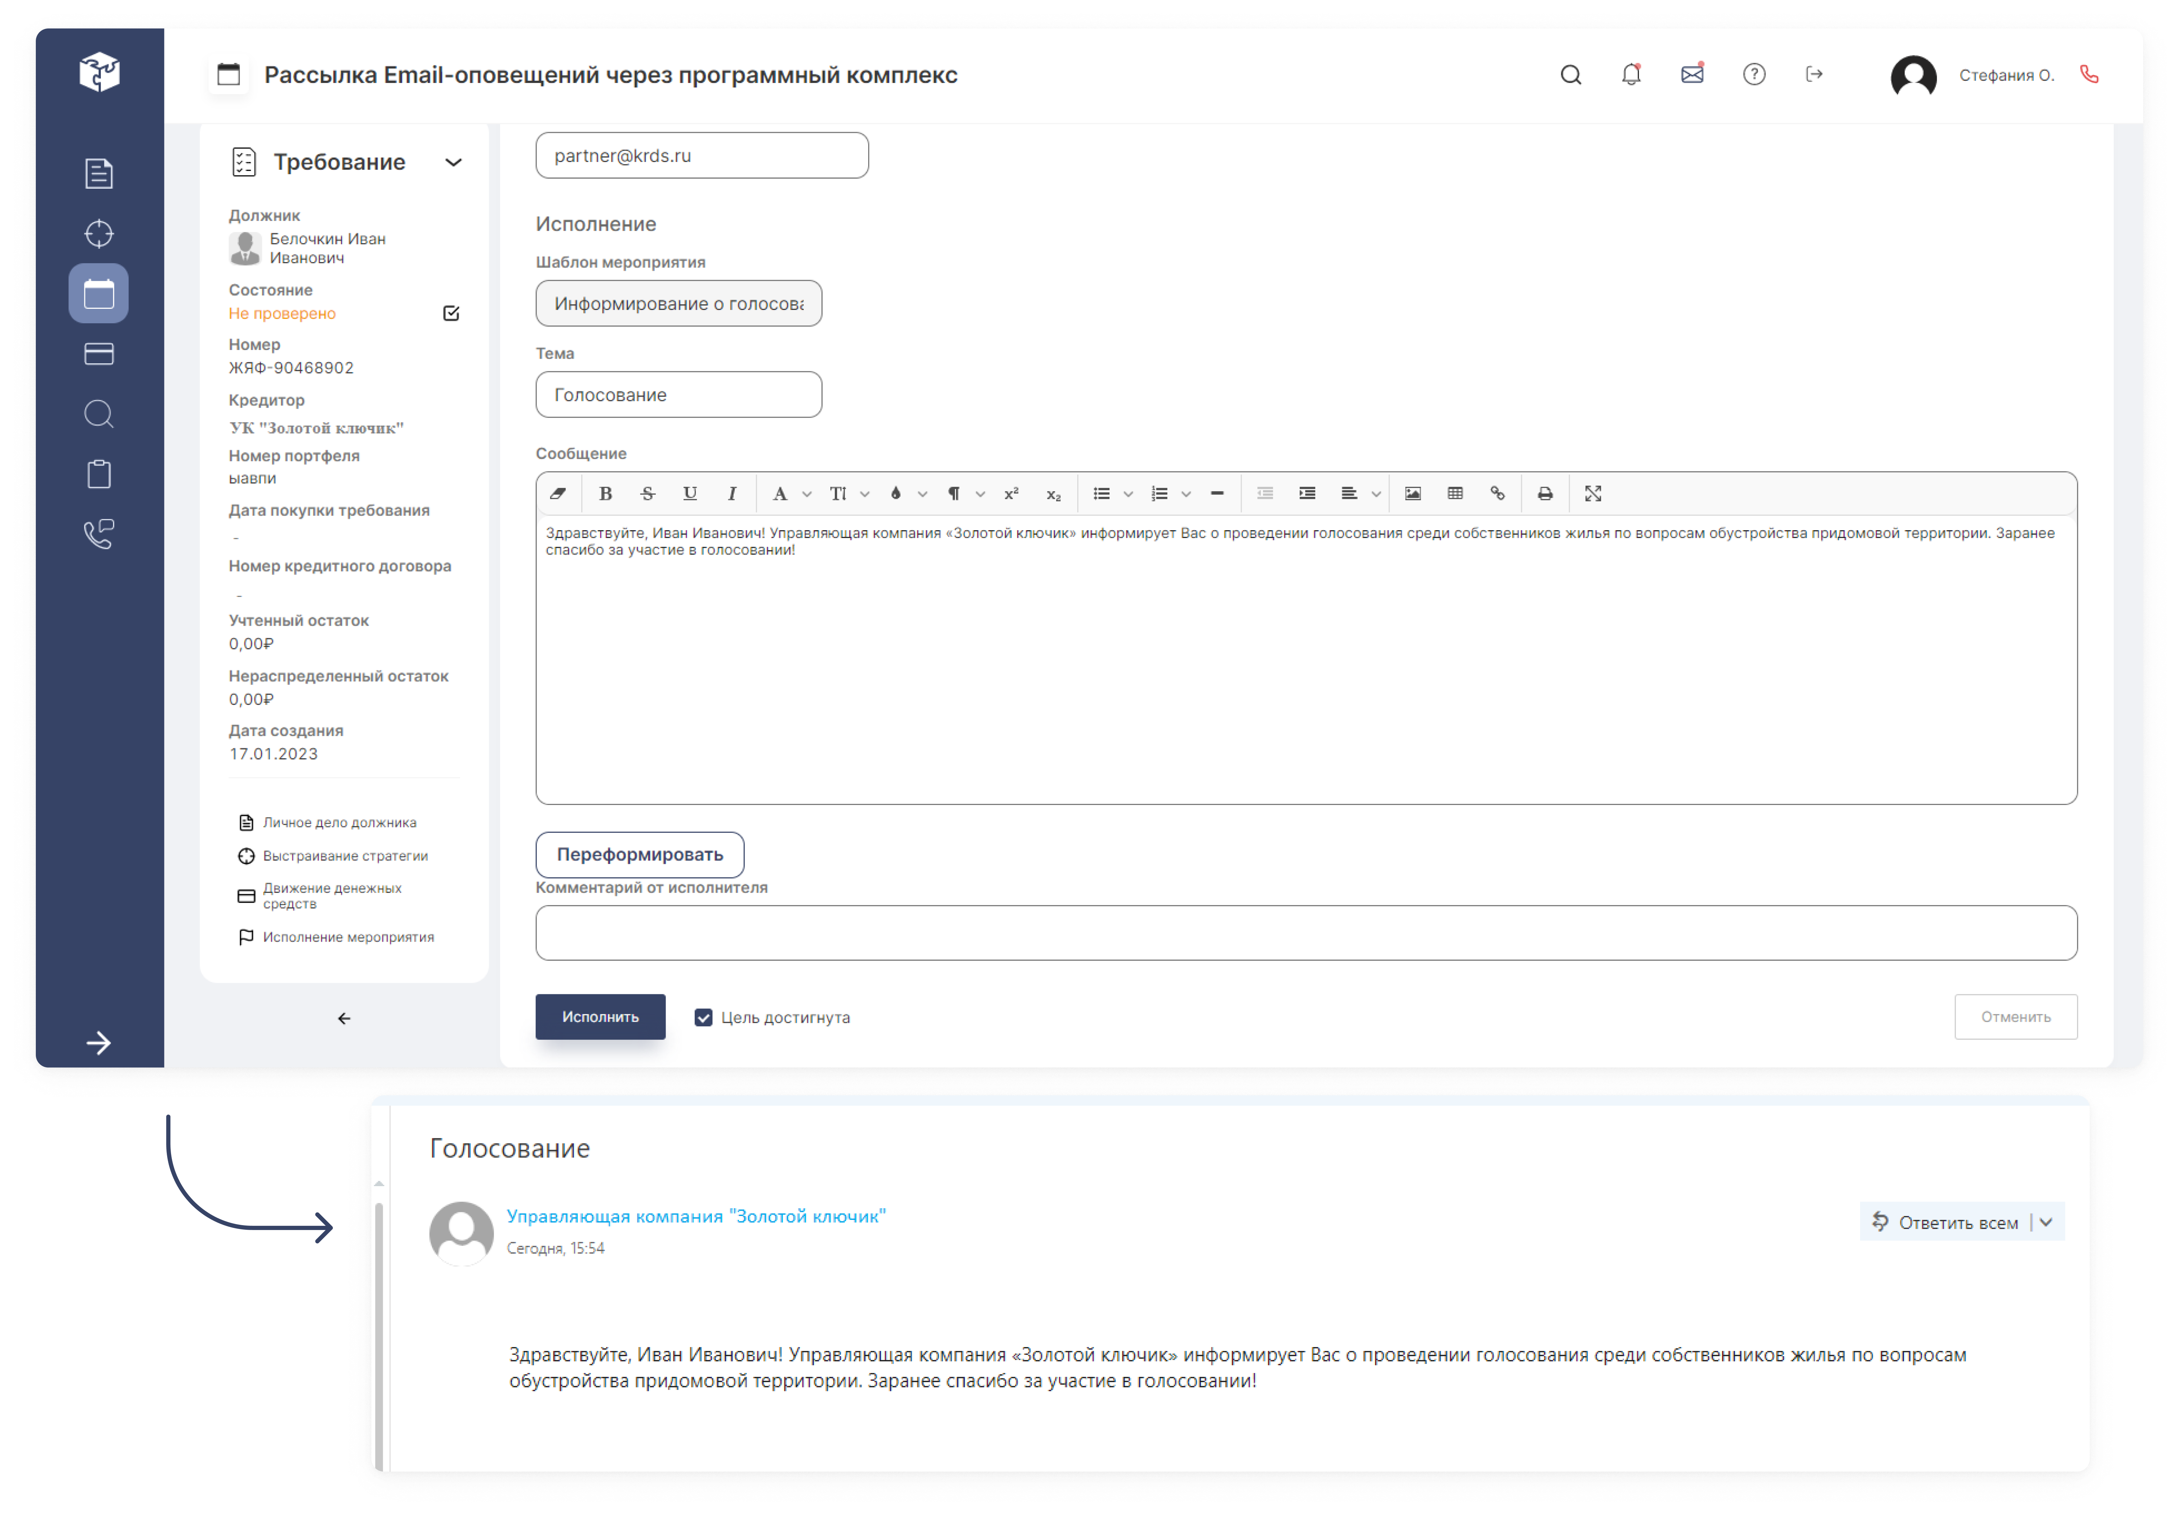This screenshot has width=2179, height=1515.
Task: Print the message using printer icon
Action: [x=1545, y=494]
